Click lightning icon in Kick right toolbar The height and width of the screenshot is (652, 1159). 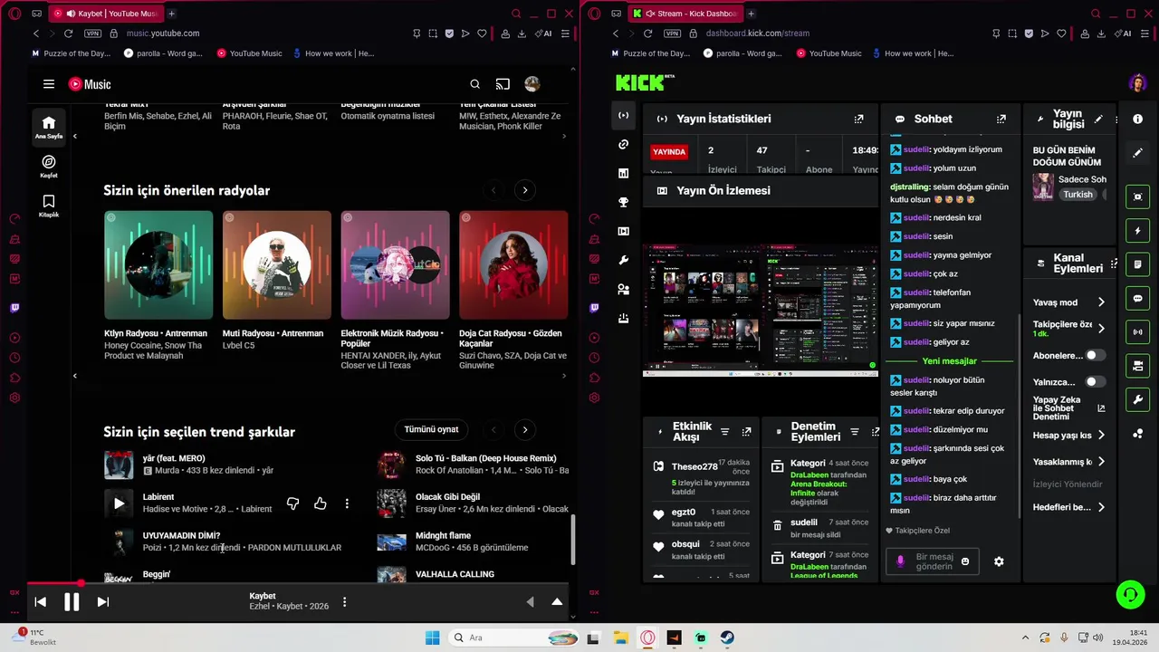pos(1138,231)
